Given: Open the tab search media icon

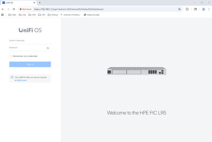Looking at the screenshot, I should click(x=195, y=9).
